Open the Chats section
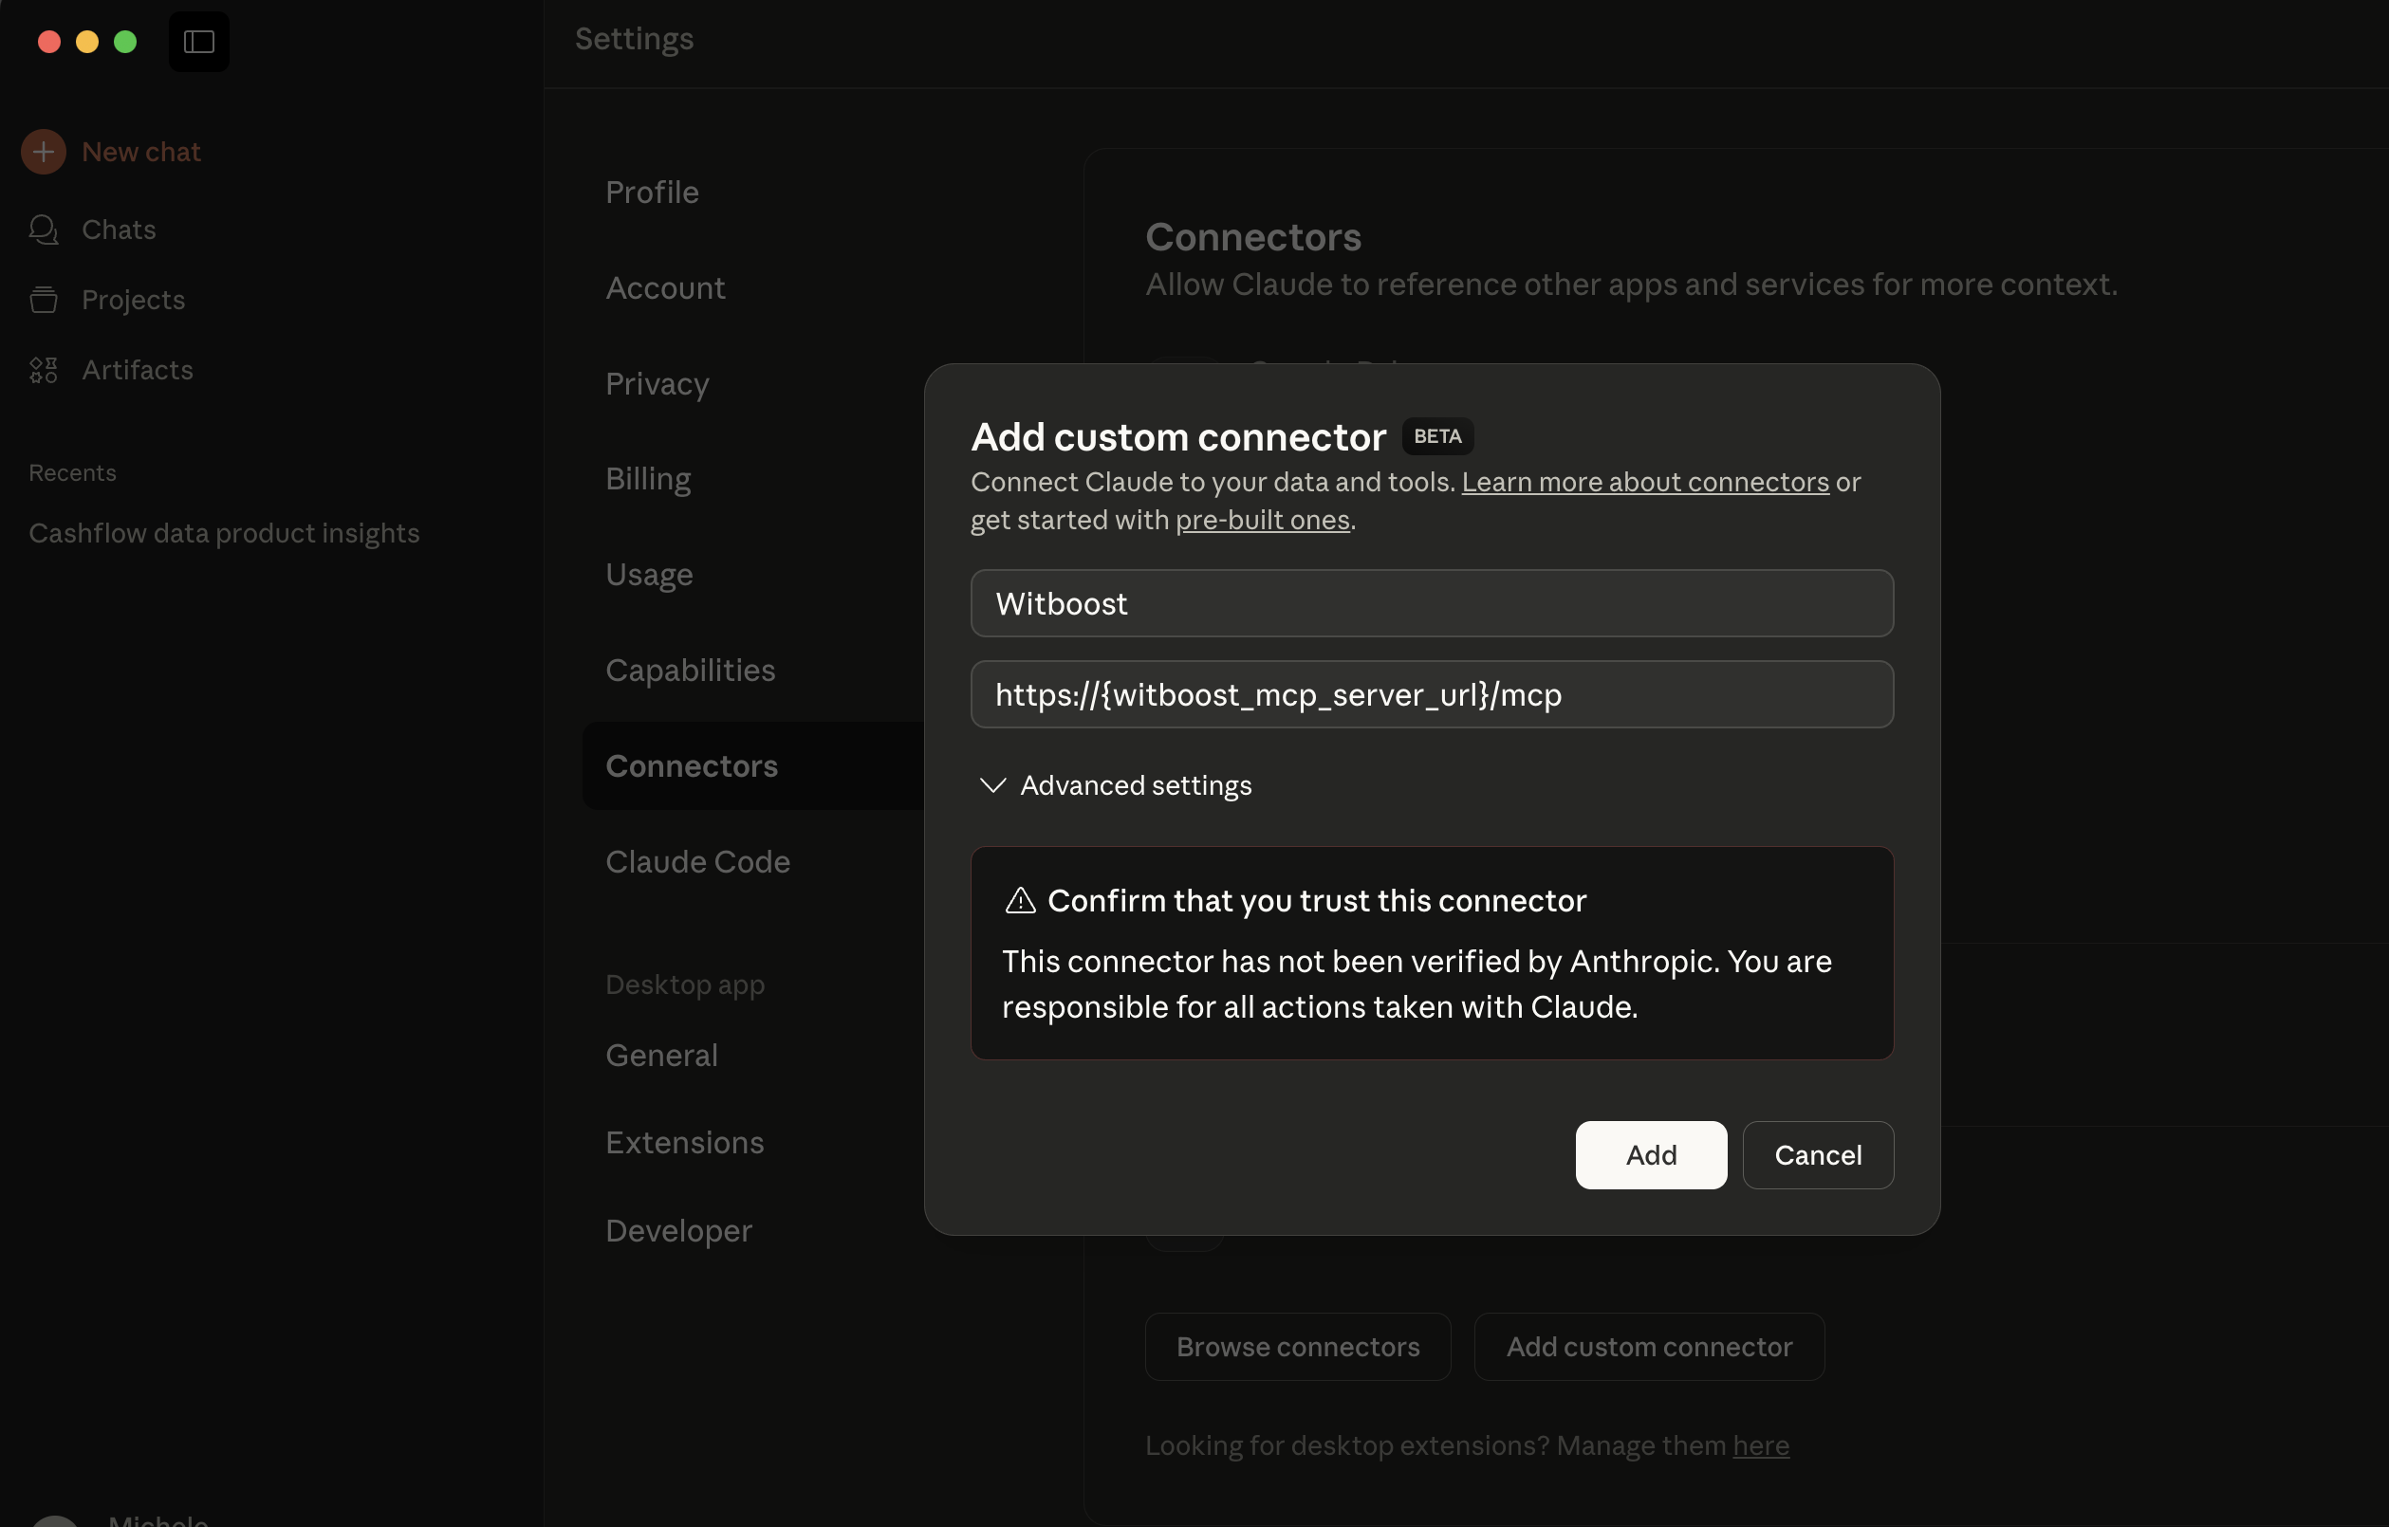 pyautogui.click(x=117, y=230)
